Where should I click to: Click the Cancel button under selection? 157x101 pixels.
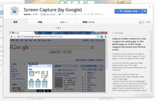coord(40,91)
